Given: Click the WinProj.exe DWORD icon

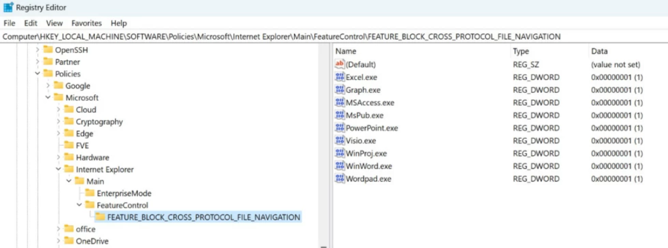Looking at the screenshot, I should pos(339,153).
